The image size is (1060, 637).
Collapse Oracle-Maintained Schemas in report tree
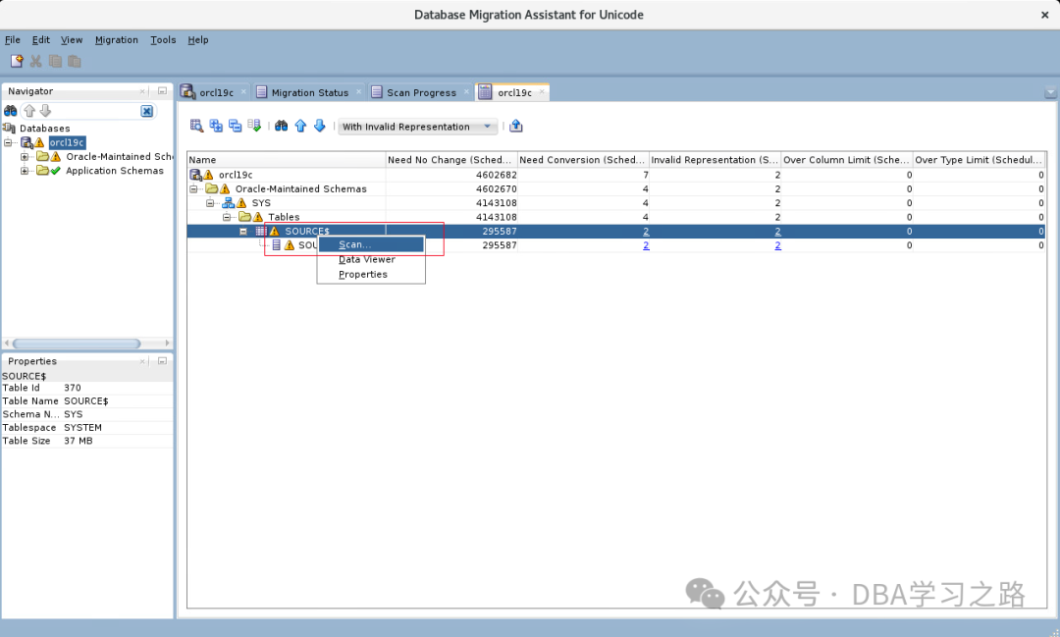193,189
